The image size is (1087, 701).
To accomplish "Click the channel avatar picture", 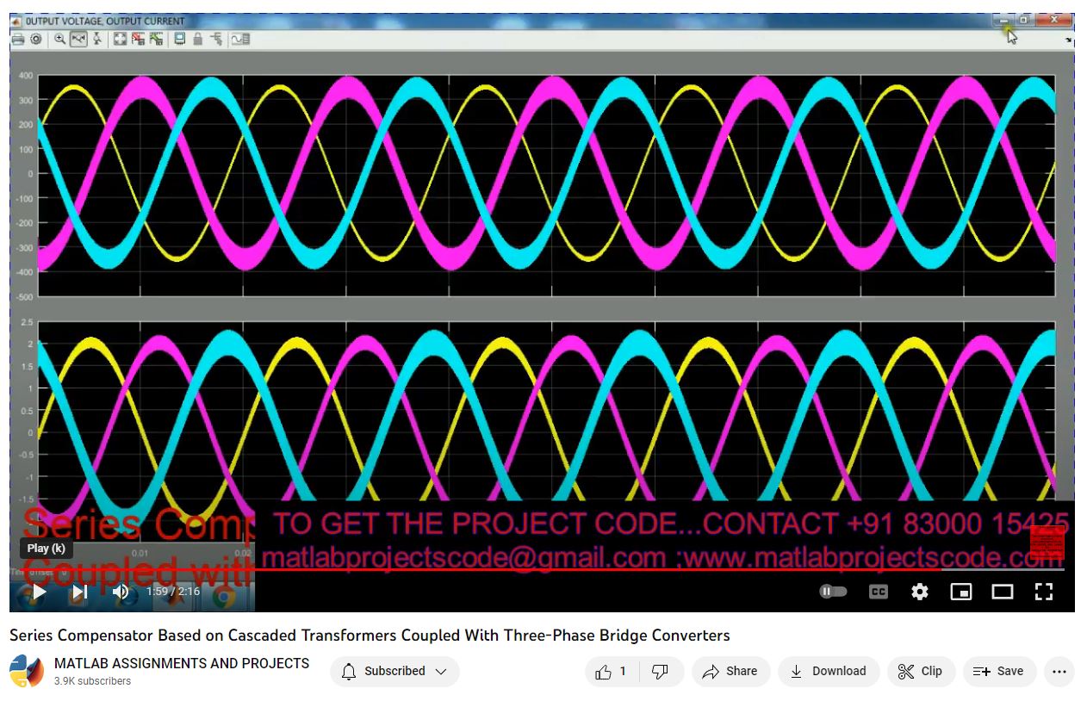I will tap(27, 672).
